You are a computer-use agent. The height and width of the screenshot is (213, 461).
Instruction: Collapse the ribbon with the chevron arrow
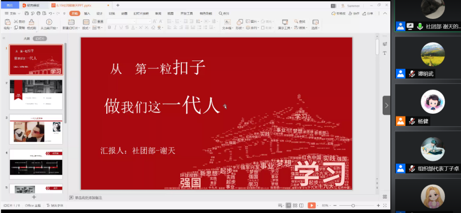(x=385, y=13)
